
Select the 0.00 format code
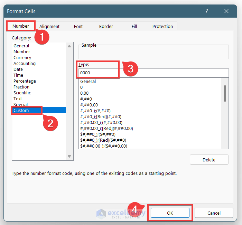[x=150, y=93]
